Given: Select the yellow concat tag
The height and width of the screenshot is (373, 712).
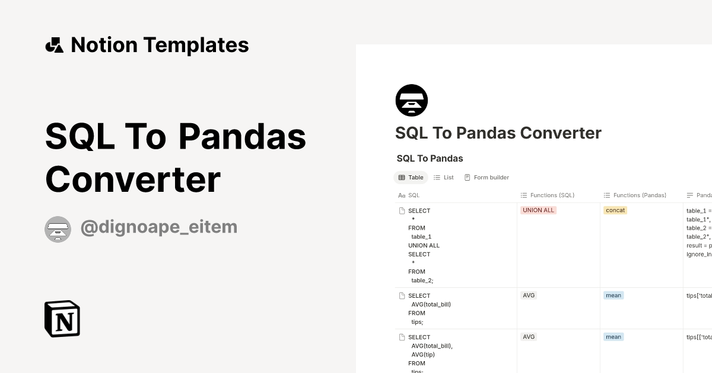Looking at the screenshot, I should coord(615,210).
